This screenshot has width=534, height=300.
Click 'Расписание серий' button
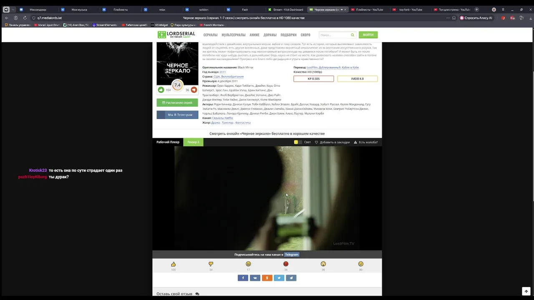[177, 102]
